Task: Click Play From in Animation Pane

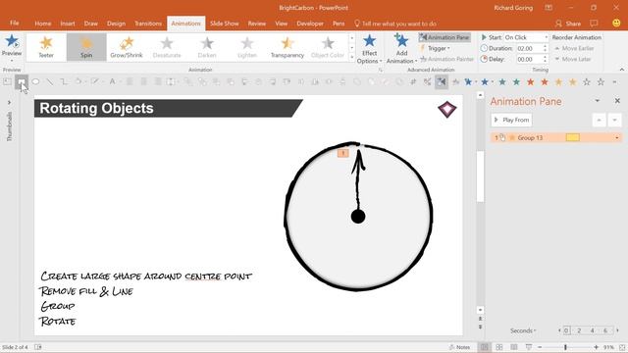Action: pos(511,120)
